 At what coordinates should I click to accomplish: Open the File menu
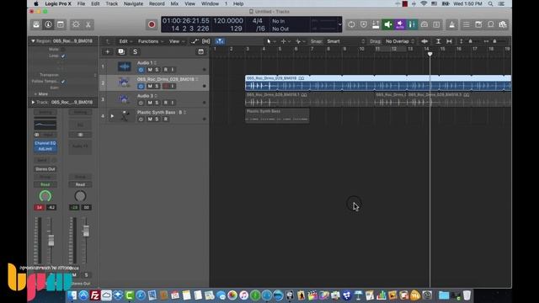[x=81, y=3]
